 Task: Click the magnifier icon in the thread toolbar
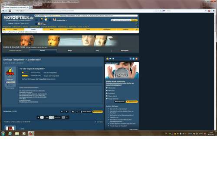[x=77, y=112]
